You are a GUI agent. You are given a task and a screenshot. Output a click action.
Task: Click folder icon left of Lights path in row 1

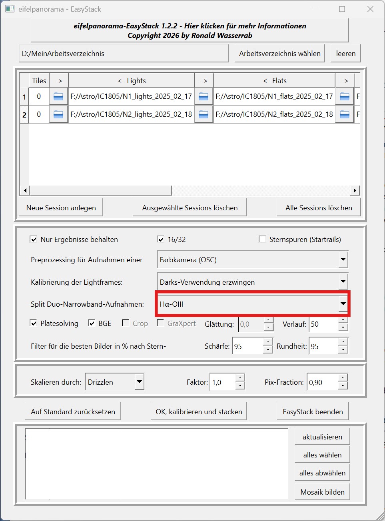pos(58,96)
